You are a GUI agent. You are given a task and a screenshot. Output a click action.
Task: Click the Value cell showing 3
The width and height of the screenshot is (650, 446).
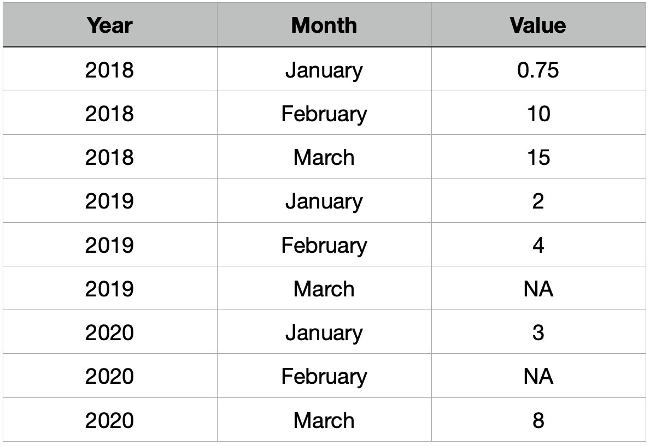tap(538, 332)
